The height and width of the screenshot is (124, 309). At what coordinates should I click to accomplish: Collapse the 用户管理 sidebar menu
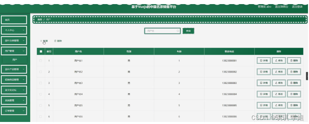click(x=14, y=51)
